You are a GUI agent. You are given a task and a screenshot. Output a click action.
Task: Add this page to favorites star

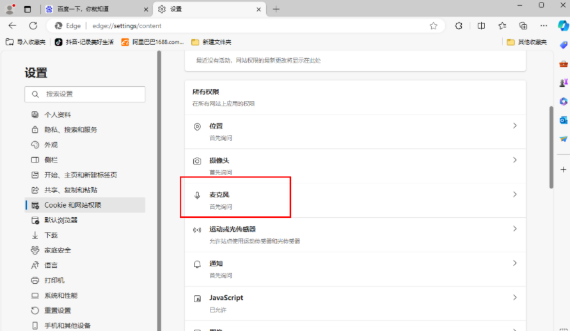tap(433, 26)
